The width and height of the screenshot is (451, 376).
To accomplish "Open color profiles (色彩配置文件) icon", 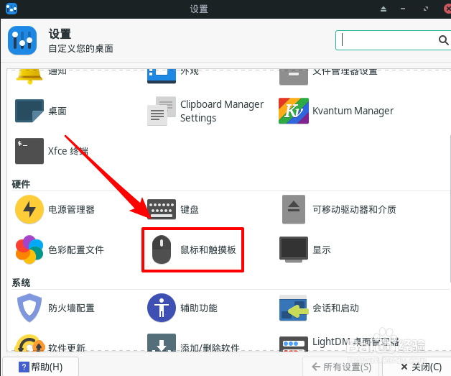I will pyautogui.click(x=29, y=249).
